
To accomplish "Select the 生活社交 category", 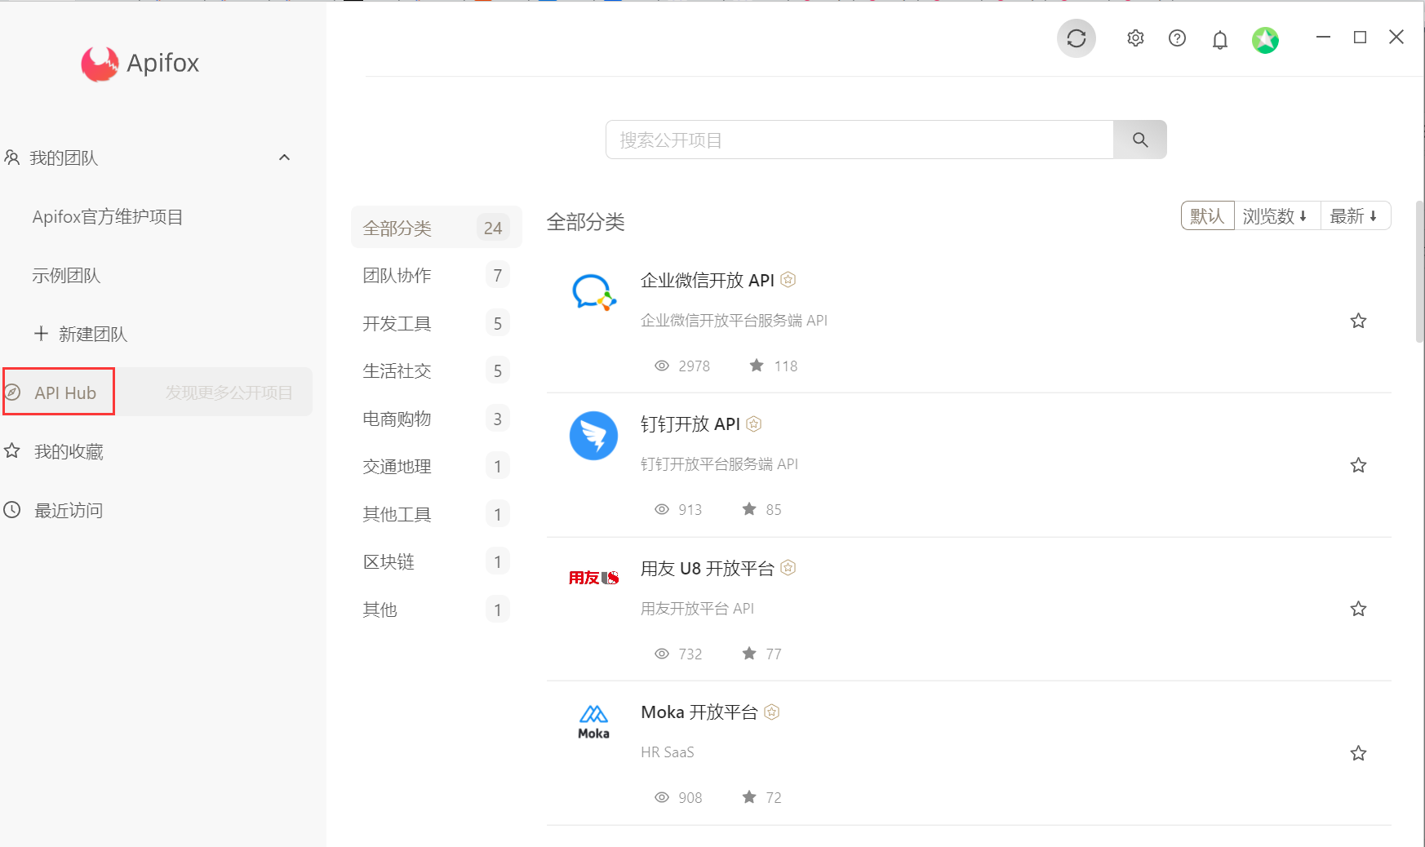I will coord(436,371).
